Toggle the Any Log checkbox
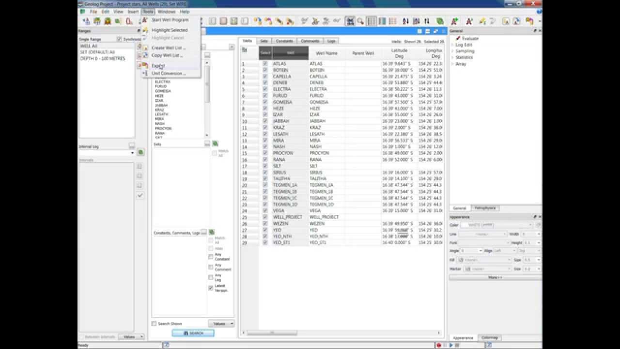The image size is (620, 349). tap(211, 277)
